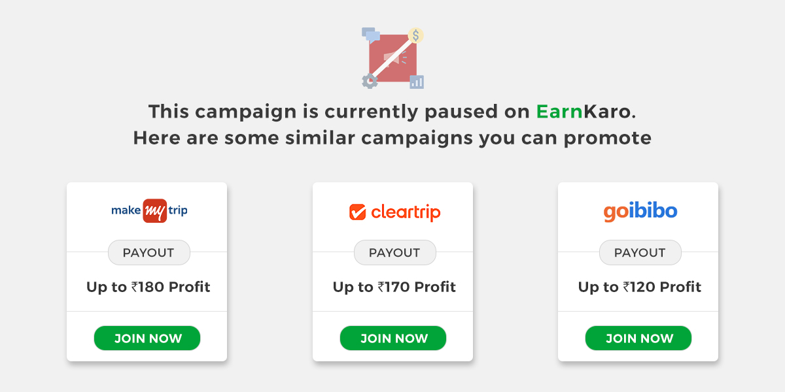Select the PAYOUT badge on Cleartrip card

pyautogui.click(x=394, y=252)
